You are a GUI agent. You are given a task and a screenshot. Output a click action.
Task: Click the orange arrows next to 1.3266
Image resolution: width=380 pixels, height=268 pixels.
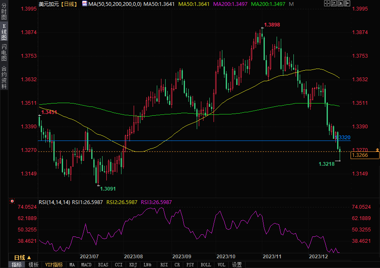pyautogui.click(x=377, y=150)
